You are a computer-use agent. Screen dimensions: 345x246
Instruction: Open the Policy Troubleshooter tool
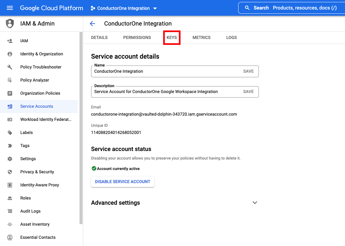click(41, 67)
